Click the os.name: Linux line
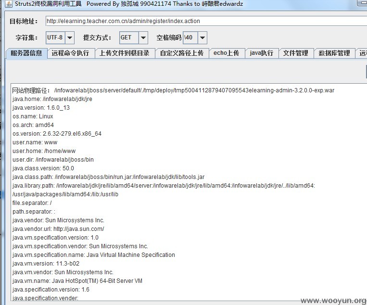The image size is (367, 305). click(x=33, y=116)
